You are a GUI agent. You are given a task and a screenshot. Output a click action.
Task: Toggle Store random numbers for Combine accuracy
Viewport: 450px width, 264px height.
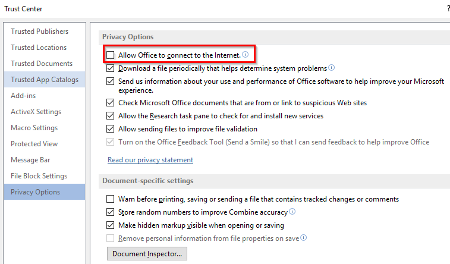coord(110,212)
